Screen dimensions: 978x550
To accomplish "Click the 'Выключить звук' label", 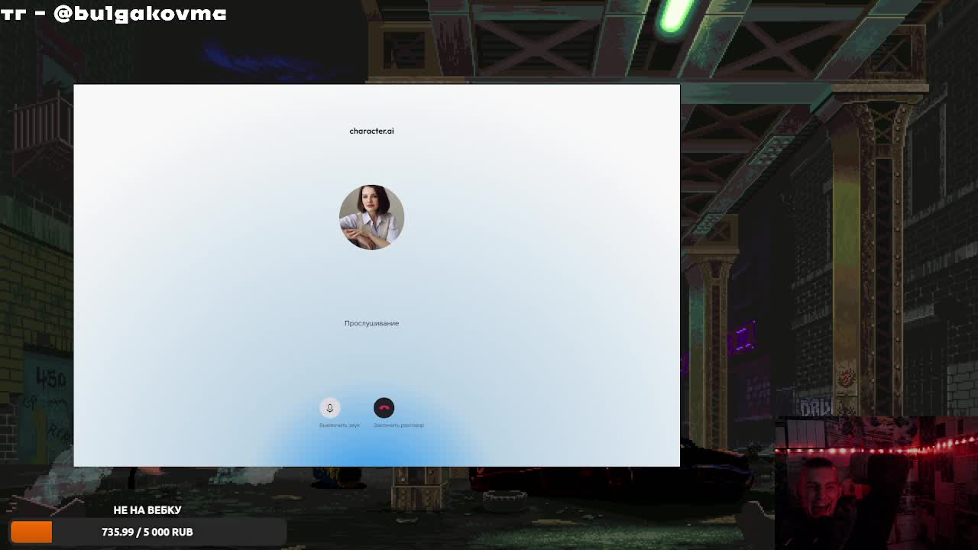I will 339,425.
